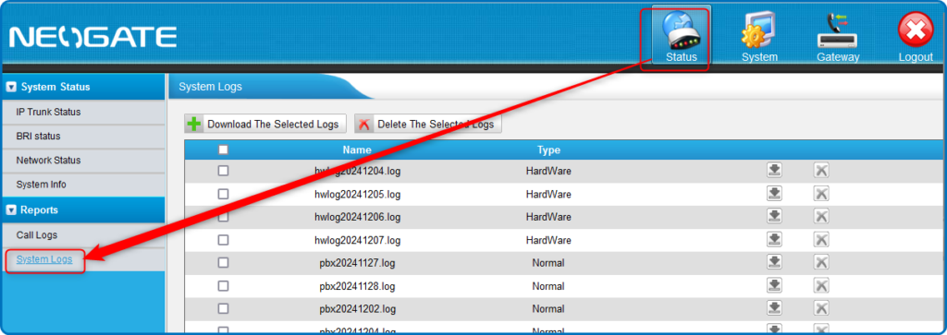Open System Info page
Screen dimensions: 947x335
[x=41, y=185]
